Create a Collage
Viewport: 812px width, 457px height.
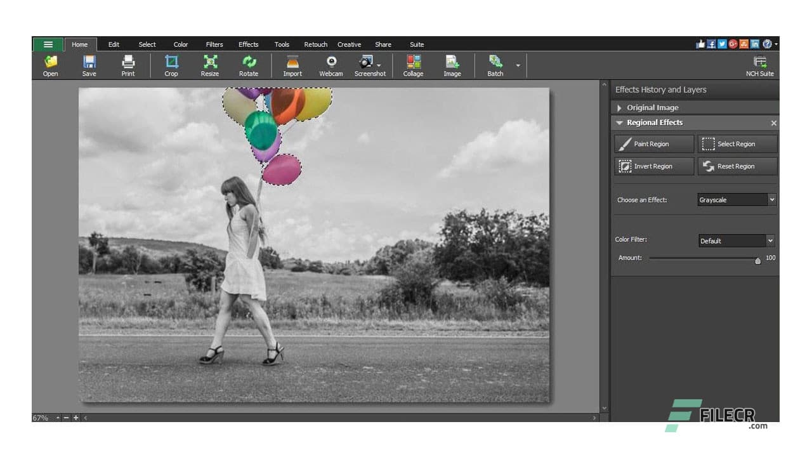point(413,65)
